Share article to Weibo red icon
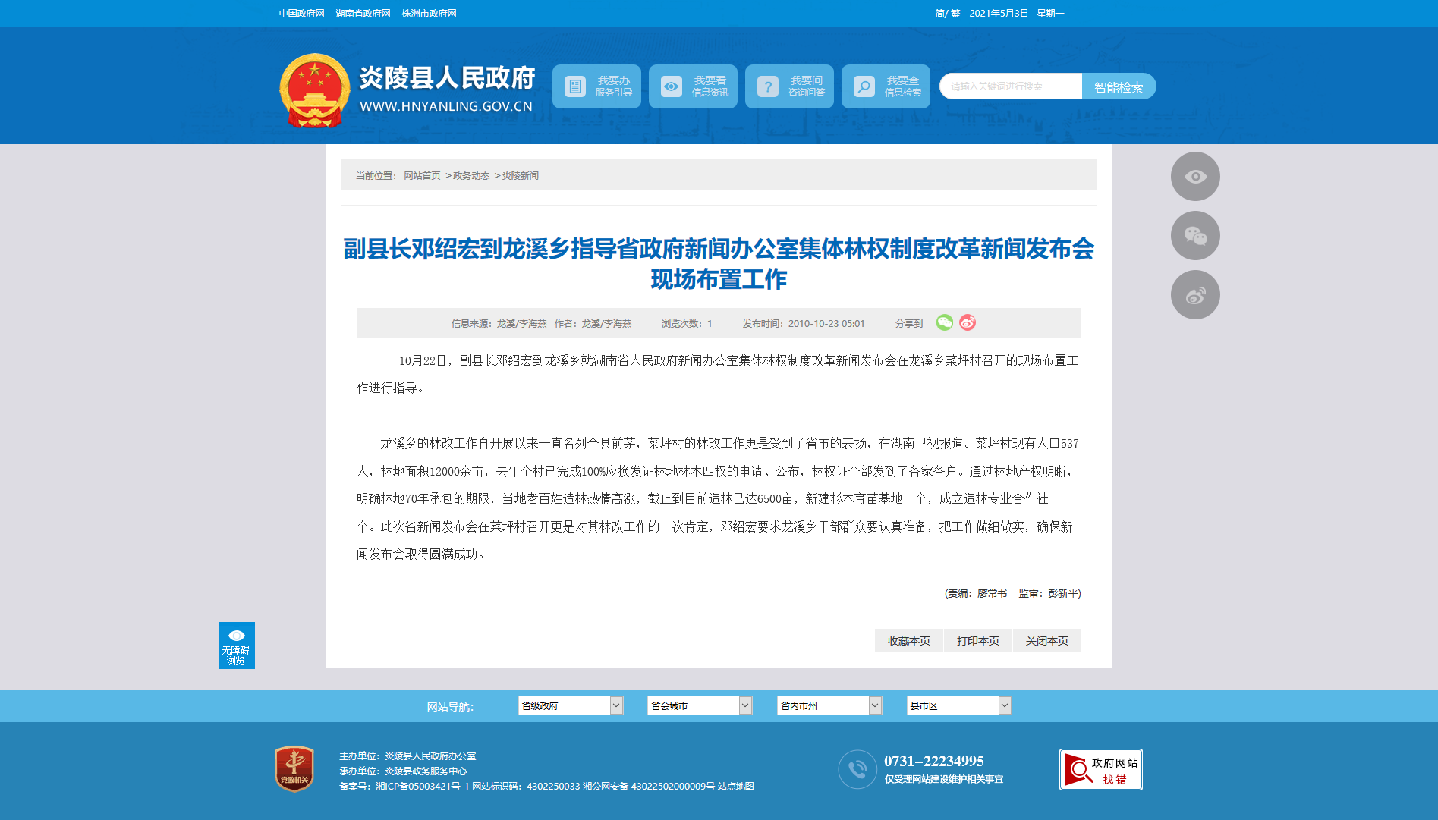1438x820 pixels. point(968,322)
